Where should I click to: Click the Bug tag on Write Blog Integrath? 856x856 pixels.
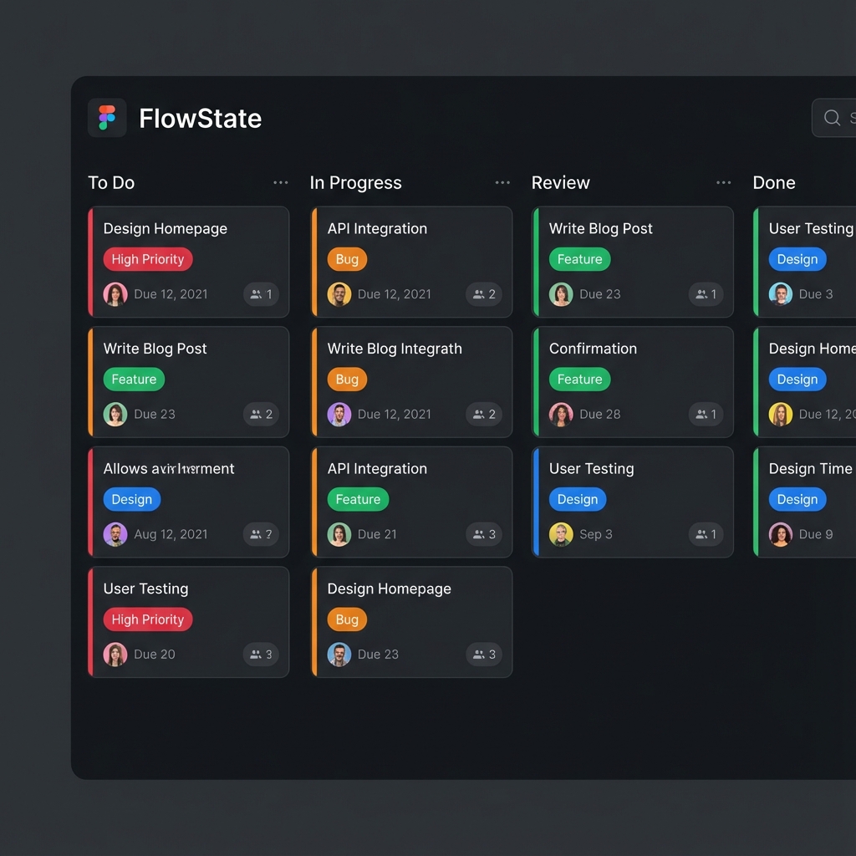pos(347,380)
